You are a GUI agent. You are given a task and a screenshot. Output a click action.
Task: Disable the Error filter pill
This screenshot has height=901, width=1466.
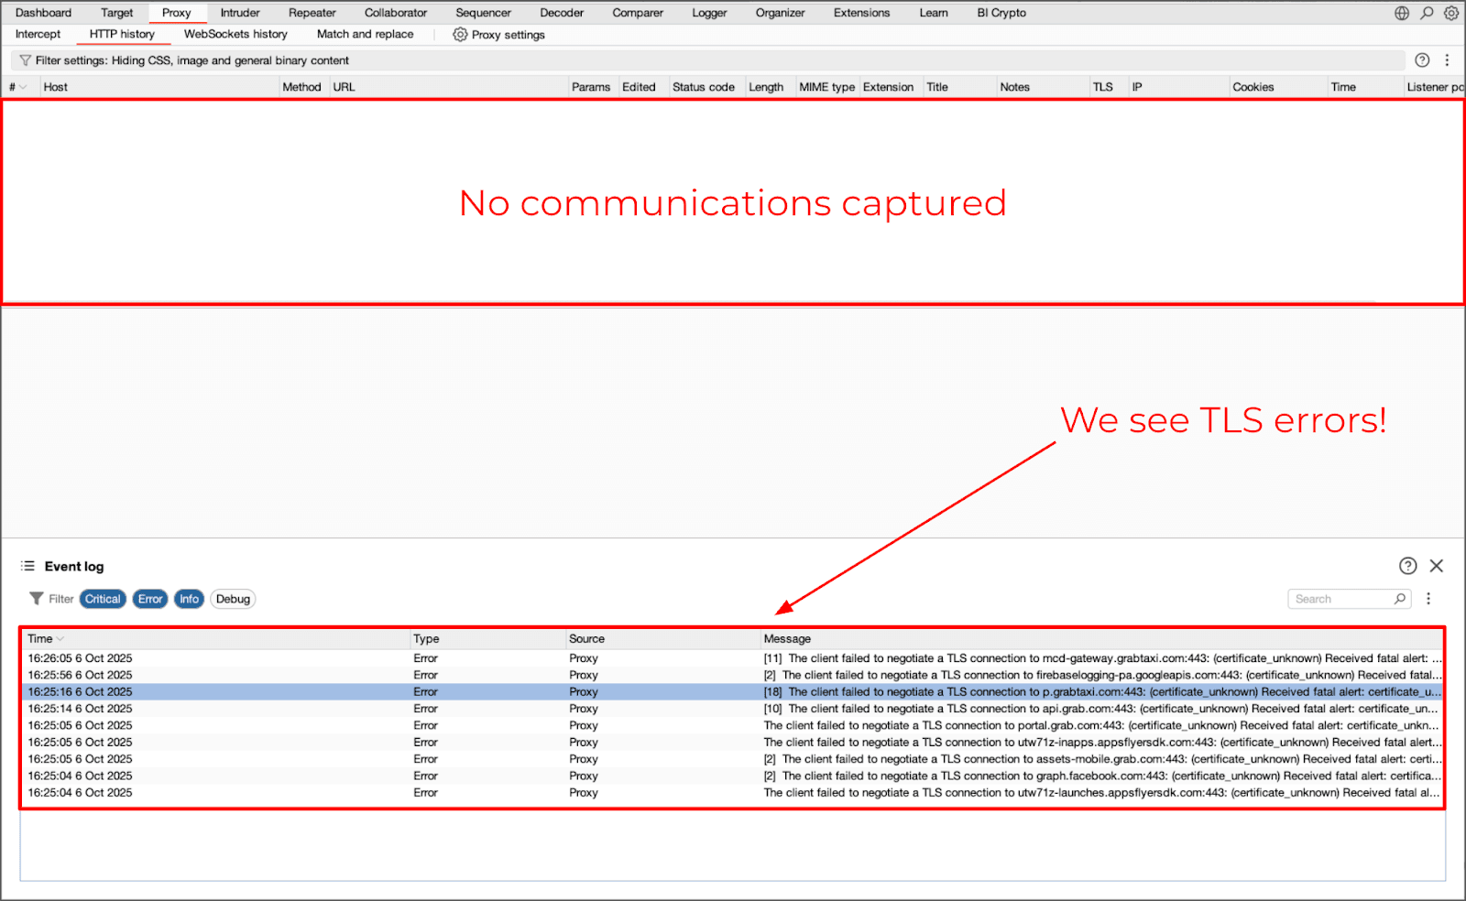point(149,599)
